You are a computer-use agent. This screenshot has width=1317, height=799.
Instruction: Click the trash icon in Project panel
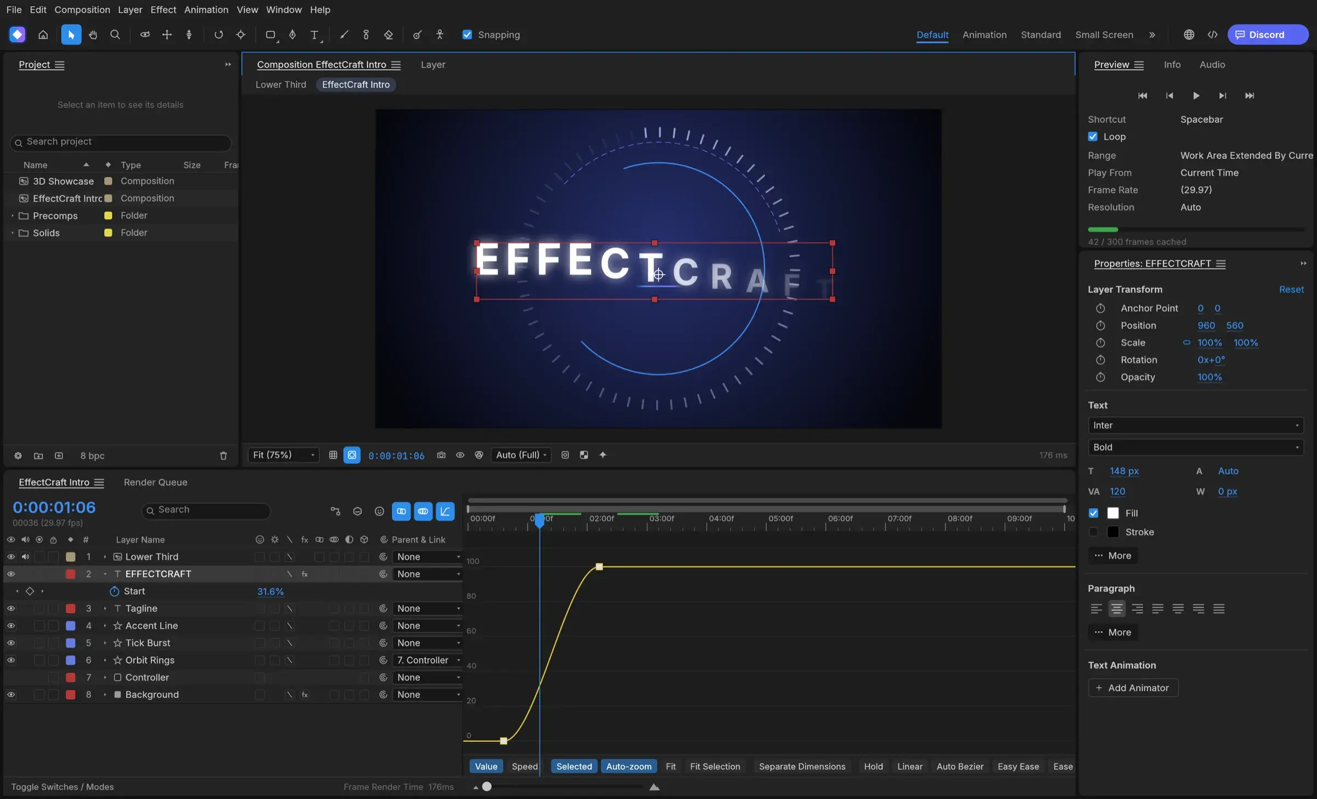click(223, 456)
